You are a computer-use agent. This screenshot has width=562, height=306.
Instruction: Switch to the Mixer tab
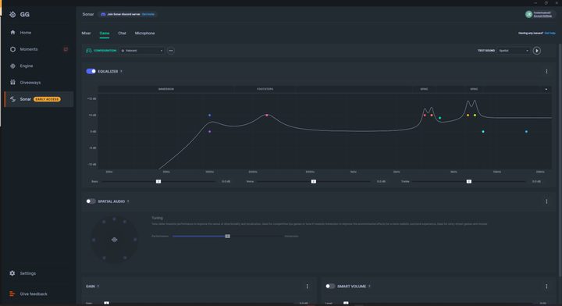point(86,33)
